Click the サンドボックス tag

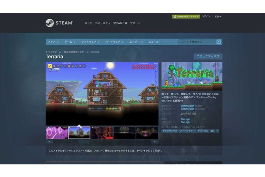(170, 131)
